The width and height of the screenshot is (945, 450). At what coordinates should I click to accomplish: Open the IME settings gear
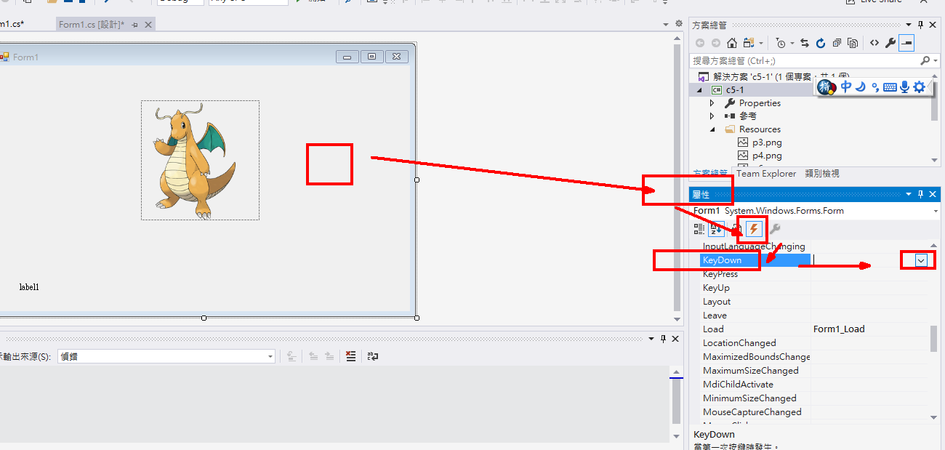click(919, 87)
